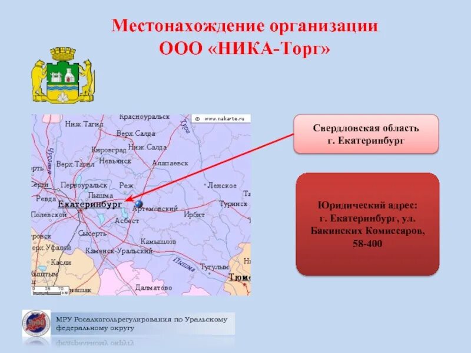
Task: Click the map distance scale bar
Action: [50, 290]
